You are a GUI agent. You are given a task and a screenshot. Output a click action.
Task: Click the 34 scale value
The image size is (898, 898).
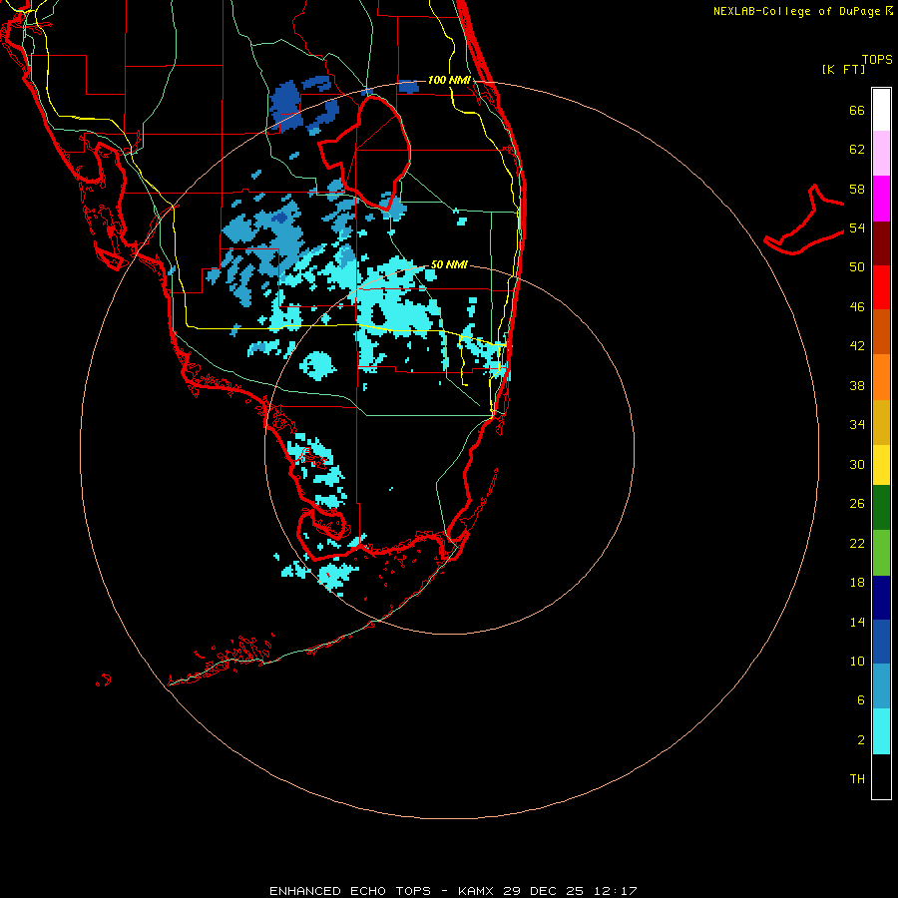[x=857, y=424]
